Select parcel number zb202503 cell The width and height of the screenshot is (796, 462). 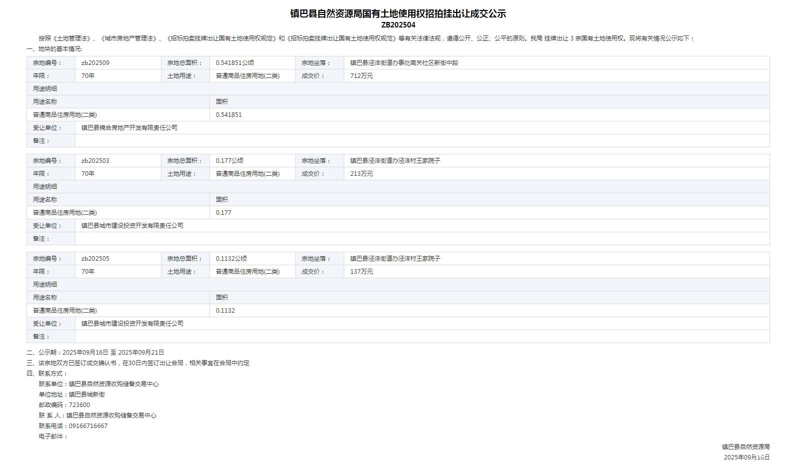(95, 161)
